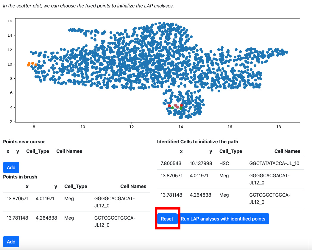Click x value 7.800543 in identified cells
The image size is (312, 250).
[x=171, y=163]
